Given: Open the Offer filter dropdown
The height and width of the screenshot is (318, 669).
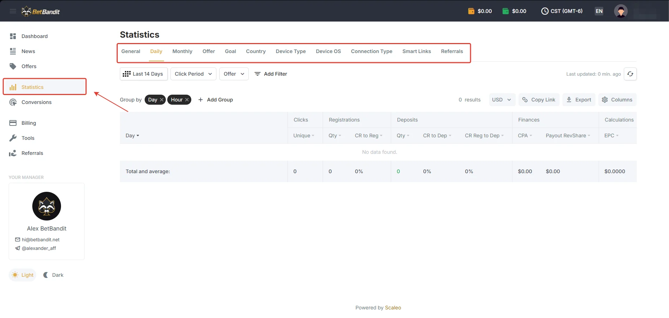Looking at the screenshot, I should (x=234, y=74).
